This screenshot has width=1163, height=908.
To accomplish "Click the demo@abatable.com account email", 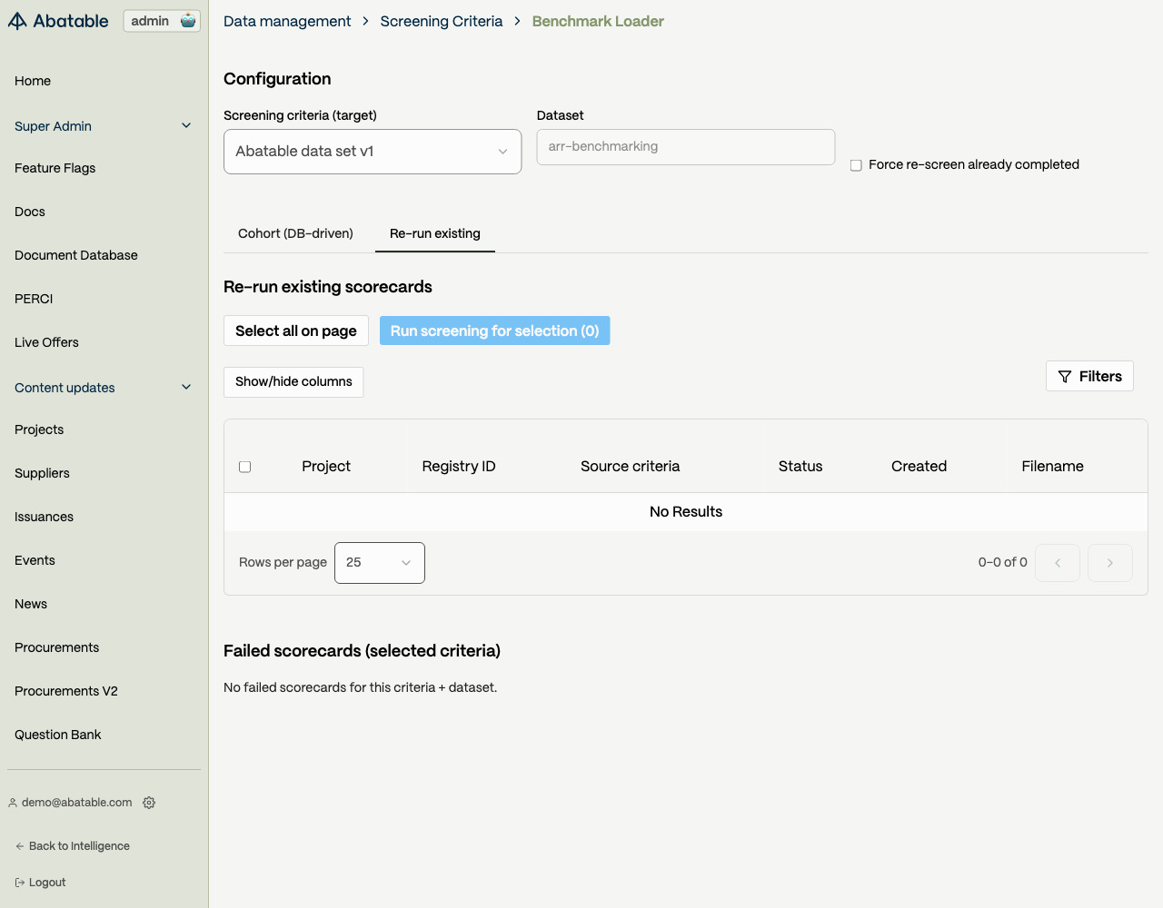I will tap(77, 803).
